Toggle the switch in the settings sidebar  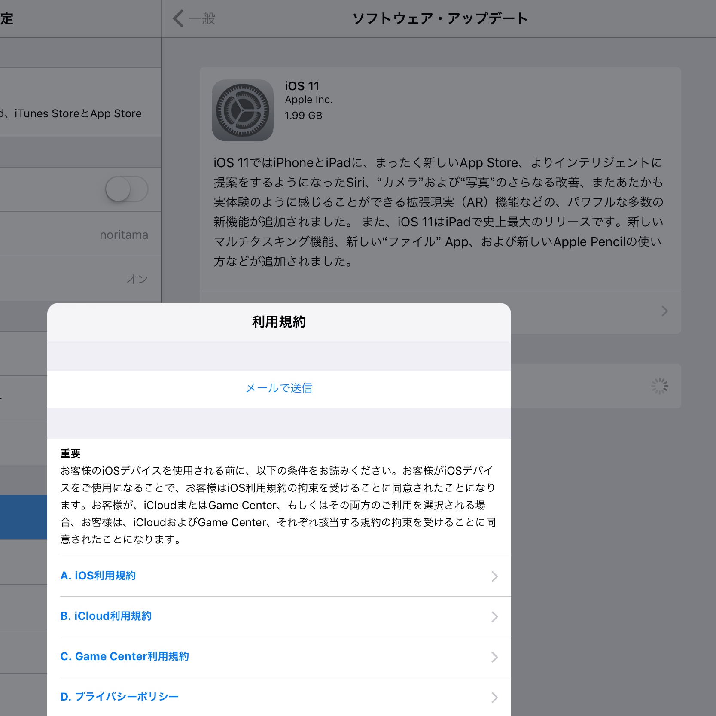point(127,189)
